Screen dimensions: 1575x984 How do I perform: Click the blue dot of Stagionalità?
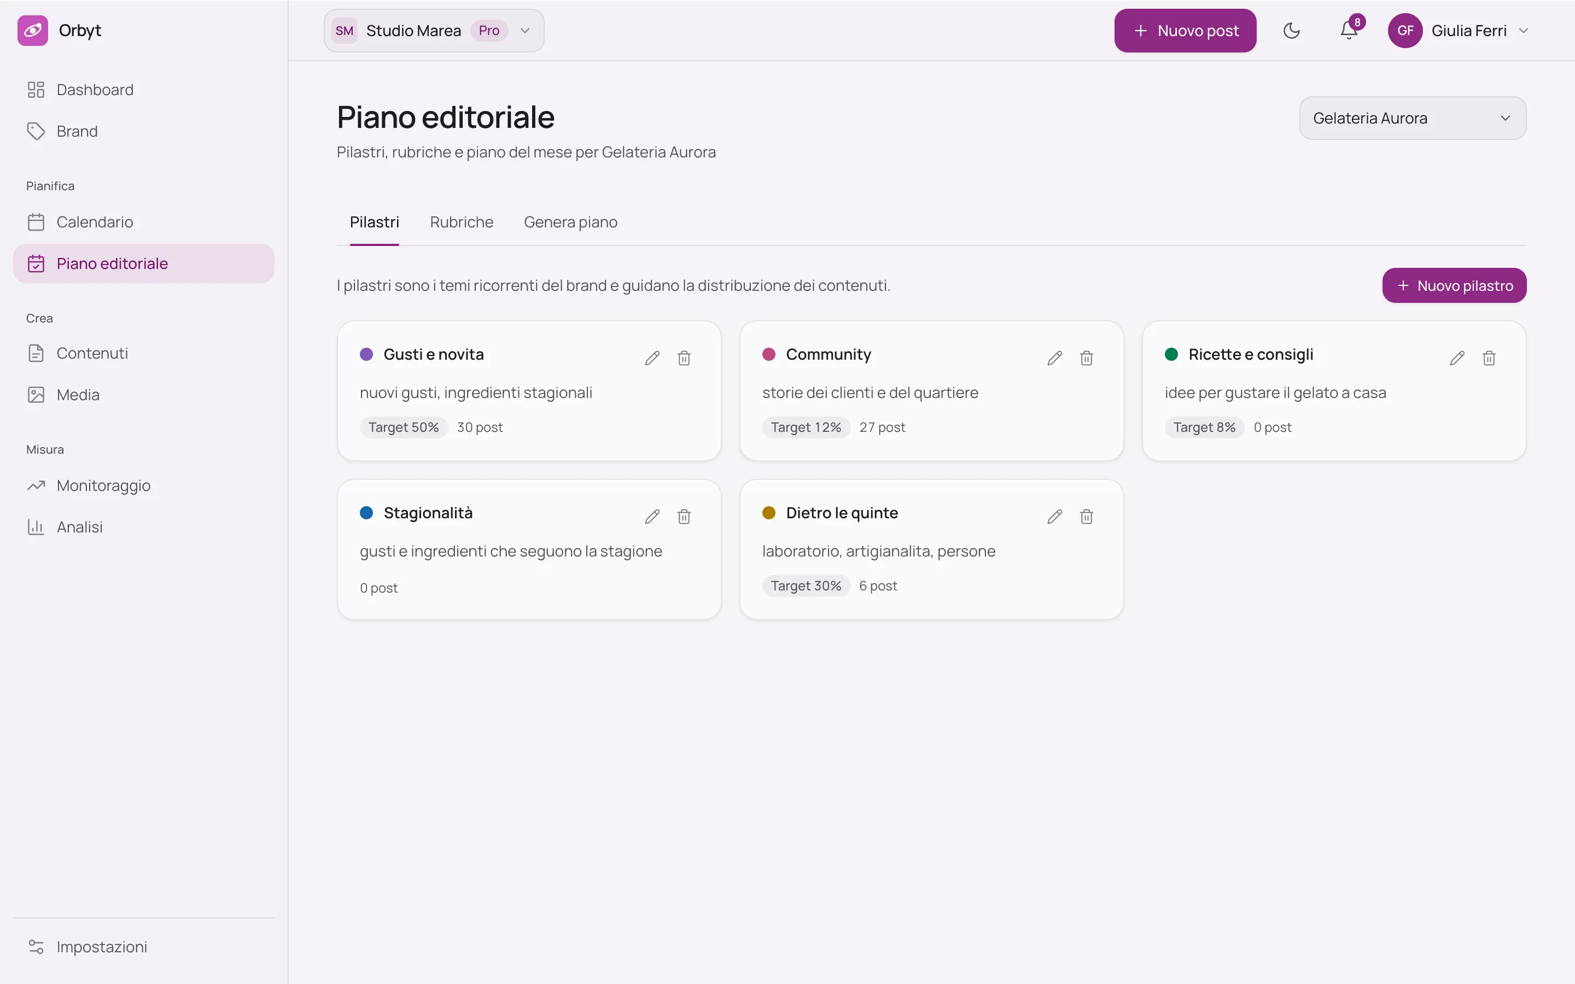point(366,513)
